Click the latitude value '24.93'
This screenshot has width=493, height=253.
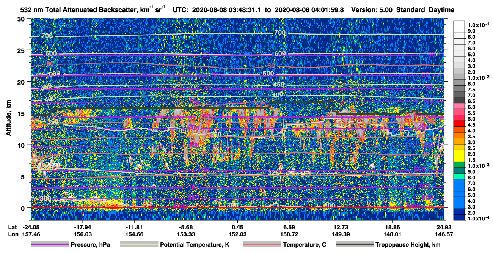tap(444, 228)
